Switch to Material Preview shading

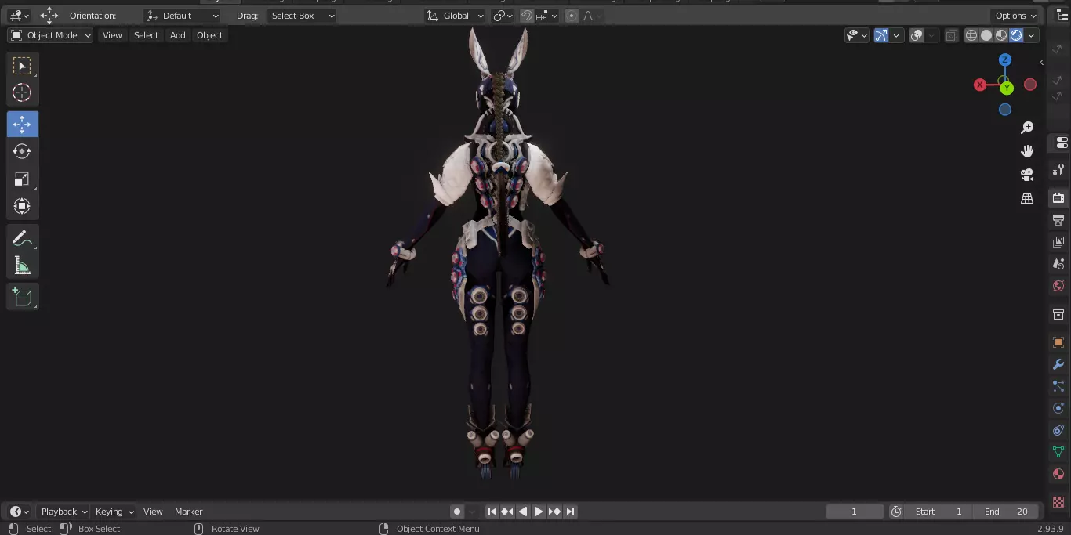coord(1001,35)
